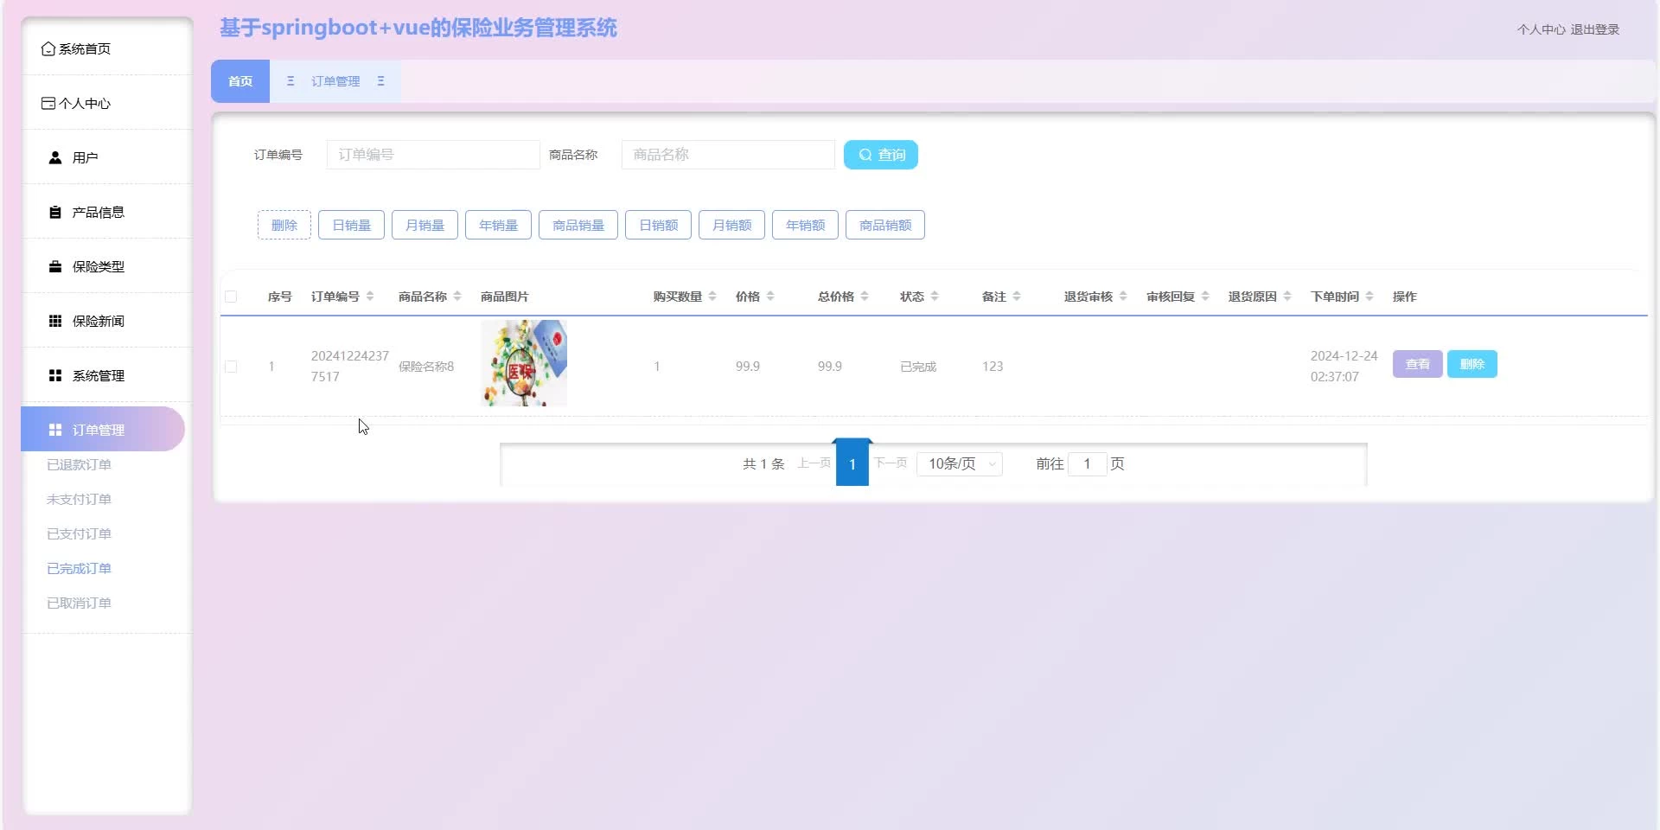Image resolution: width=1660 pixels, height=830 pixels.
Task: Open 保险类型 menu in the sidebar
Action: tap(107, 266)
